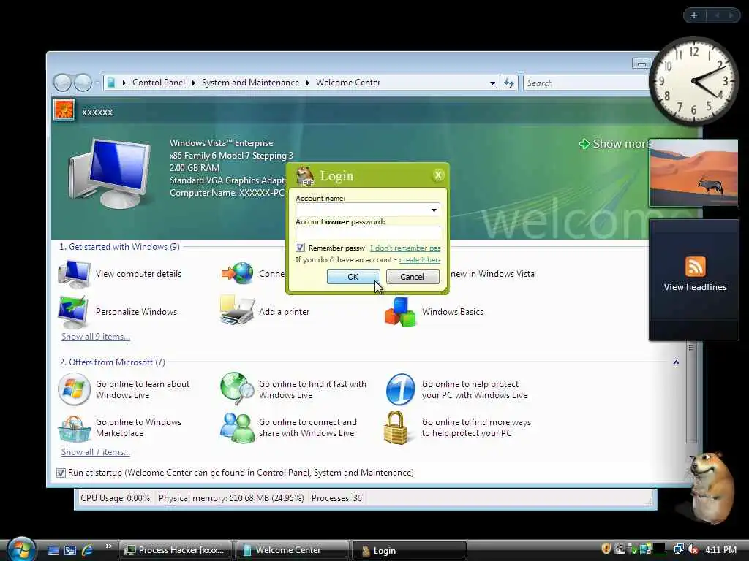
Task: Click the Back navigation button
Action: pyautogui.click(x=63, y=83)
